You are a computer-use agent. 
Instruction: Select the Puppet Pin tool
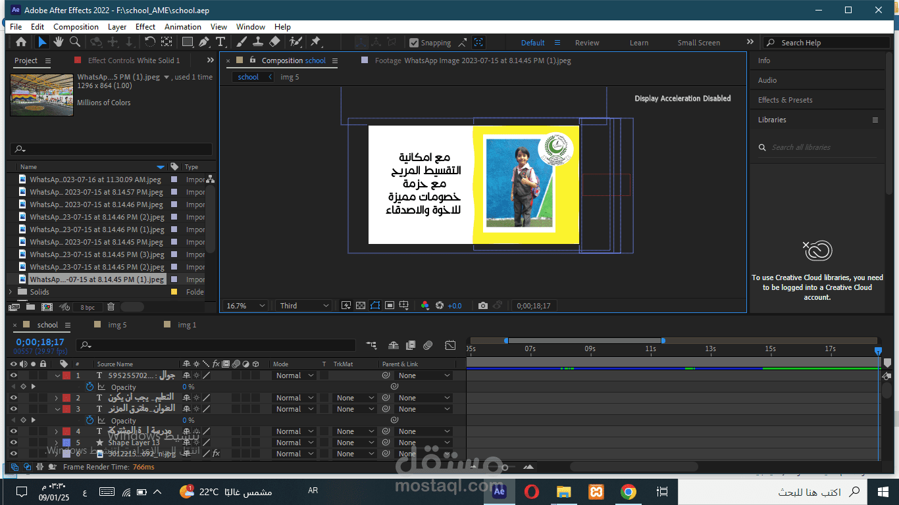315,42
